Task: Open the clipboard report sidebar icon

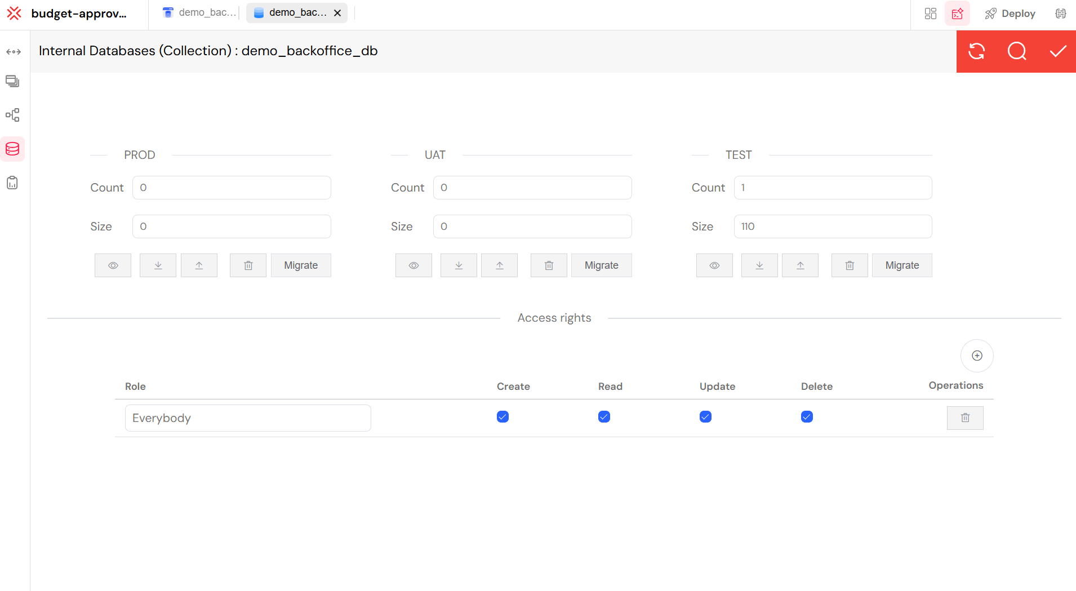Action: tap(12, 183)
